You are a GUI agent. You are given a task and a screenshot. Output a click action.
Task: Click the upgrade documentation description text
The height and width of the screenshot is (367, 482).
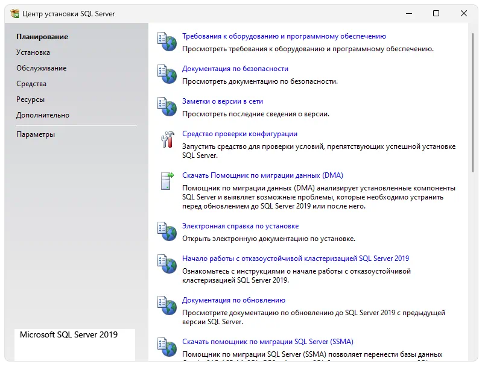[x=314, y=317]
